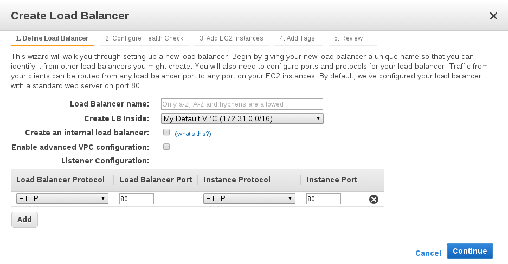Viewport: 508px width, 264px height.
Task: Add a new listener row
Action: [x=24, y=220]
